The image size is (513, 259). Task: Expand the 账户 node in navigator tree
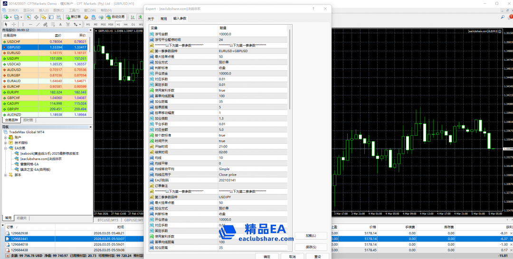(x=6, y=137)
